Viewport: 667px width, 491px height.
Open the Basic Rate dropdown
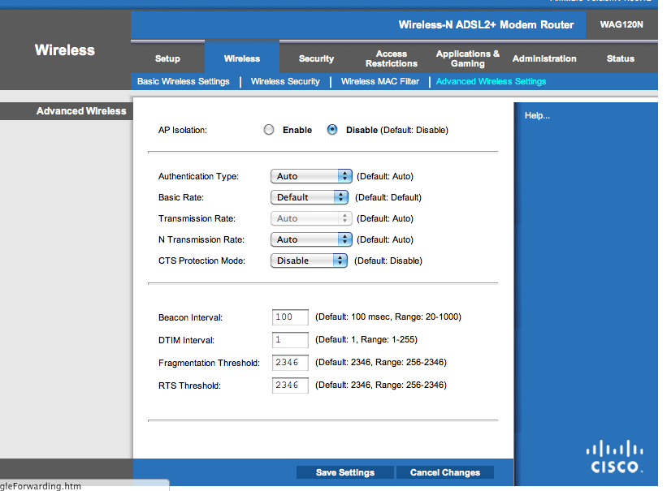coord(310,197)
